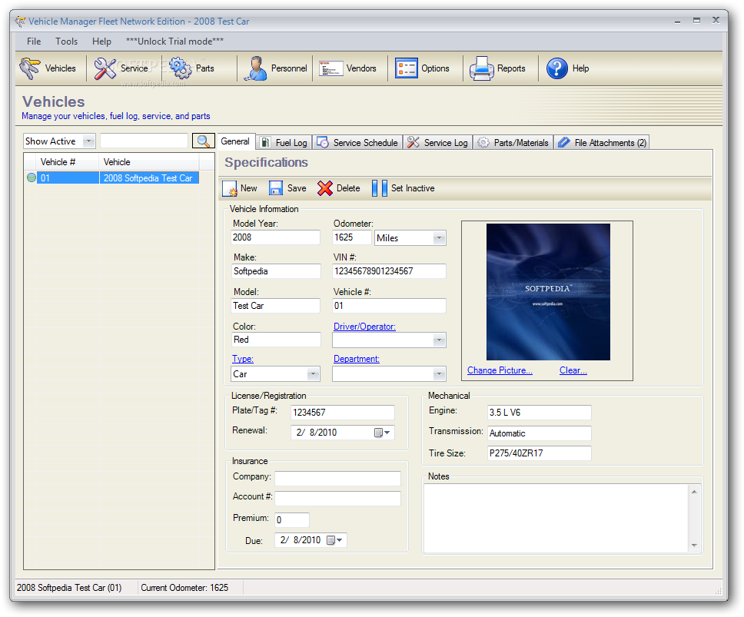Click the Unlock Trial mode menu item
The height and width of the screenshot is (617, 744).
[x=174, y=41]
